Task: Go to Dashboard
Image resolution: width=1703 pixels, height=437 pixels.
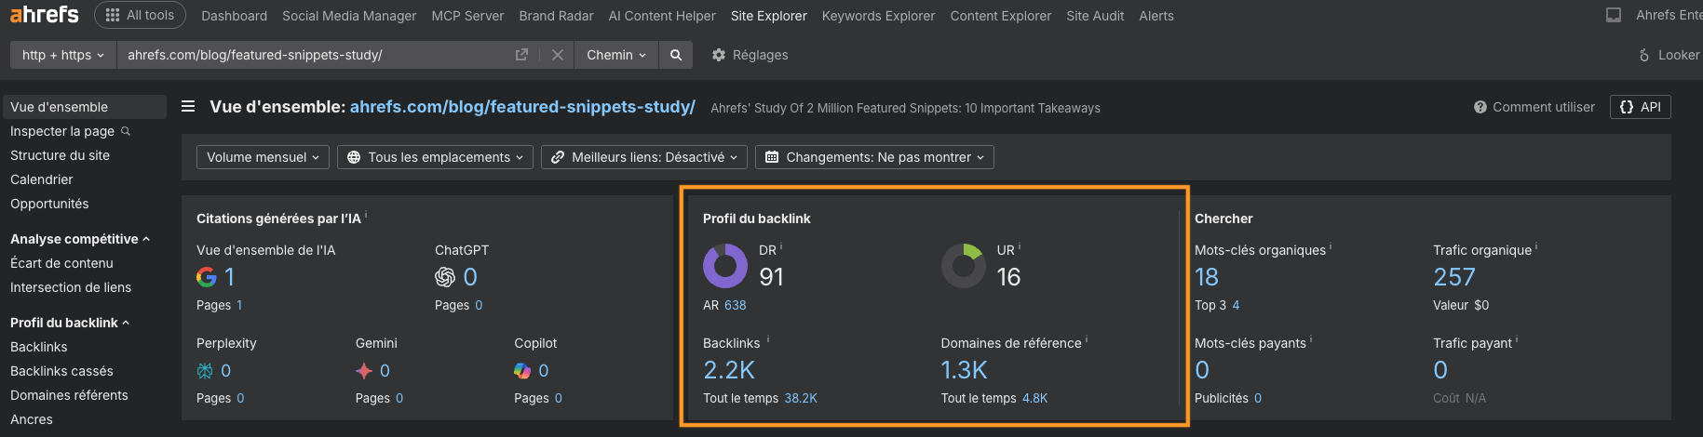Action: (234, 16)
